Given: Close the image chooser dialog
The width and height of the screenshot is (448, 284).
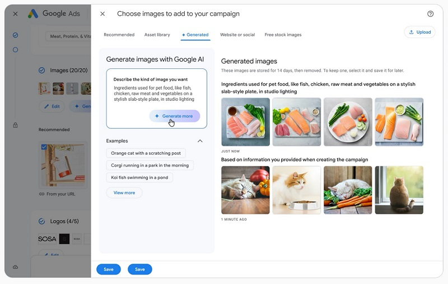Looking at the screenshot, I should pyautogui.click(x=102, y=14).
